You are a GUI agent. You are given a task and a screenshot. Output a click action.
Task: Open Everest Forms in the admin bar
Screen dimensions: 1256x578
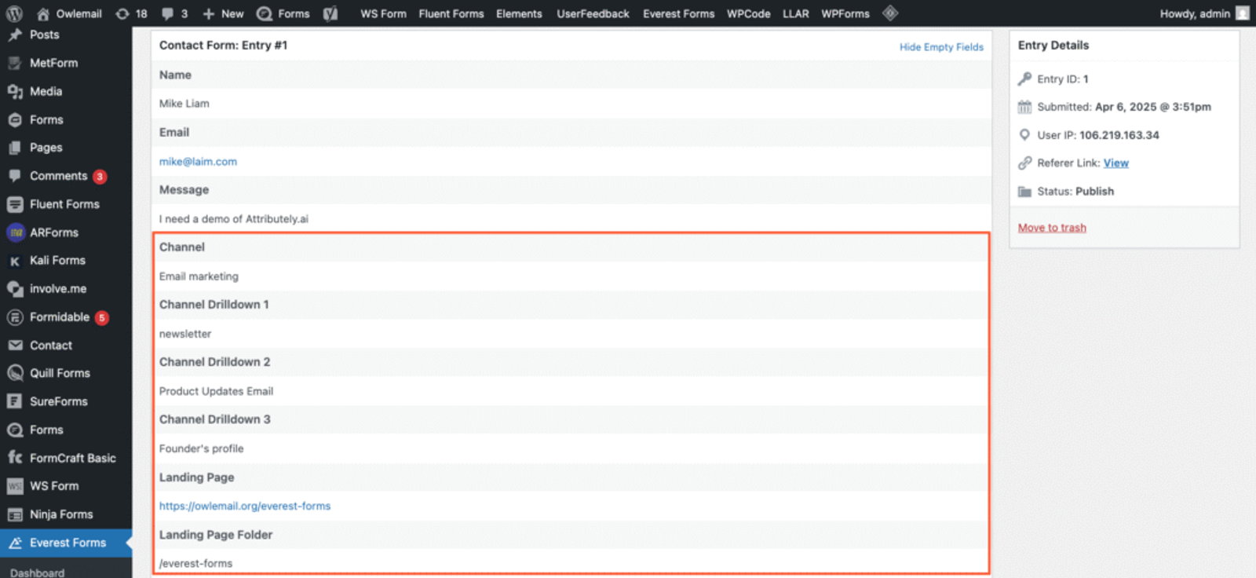point(678,14)
